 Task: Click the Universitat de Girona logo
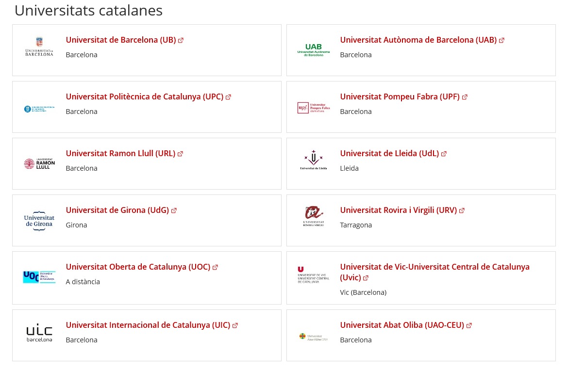[x=39, y=221]
